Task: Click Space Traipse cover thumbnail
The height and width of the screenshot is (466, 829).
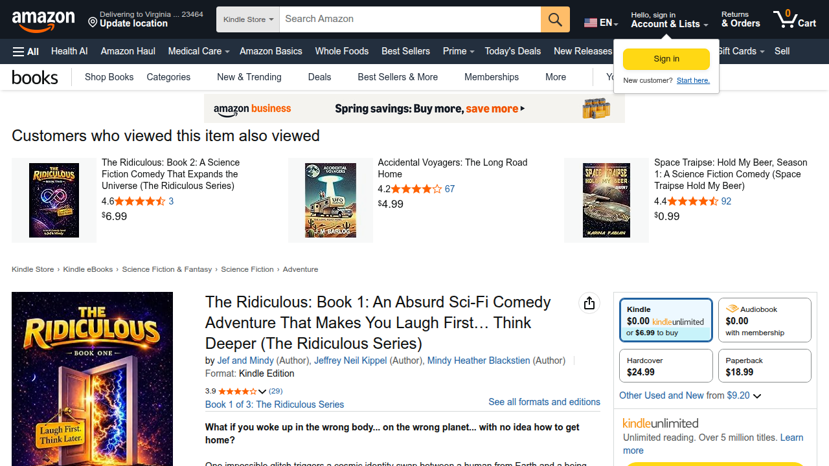Action: pos(606,200)
